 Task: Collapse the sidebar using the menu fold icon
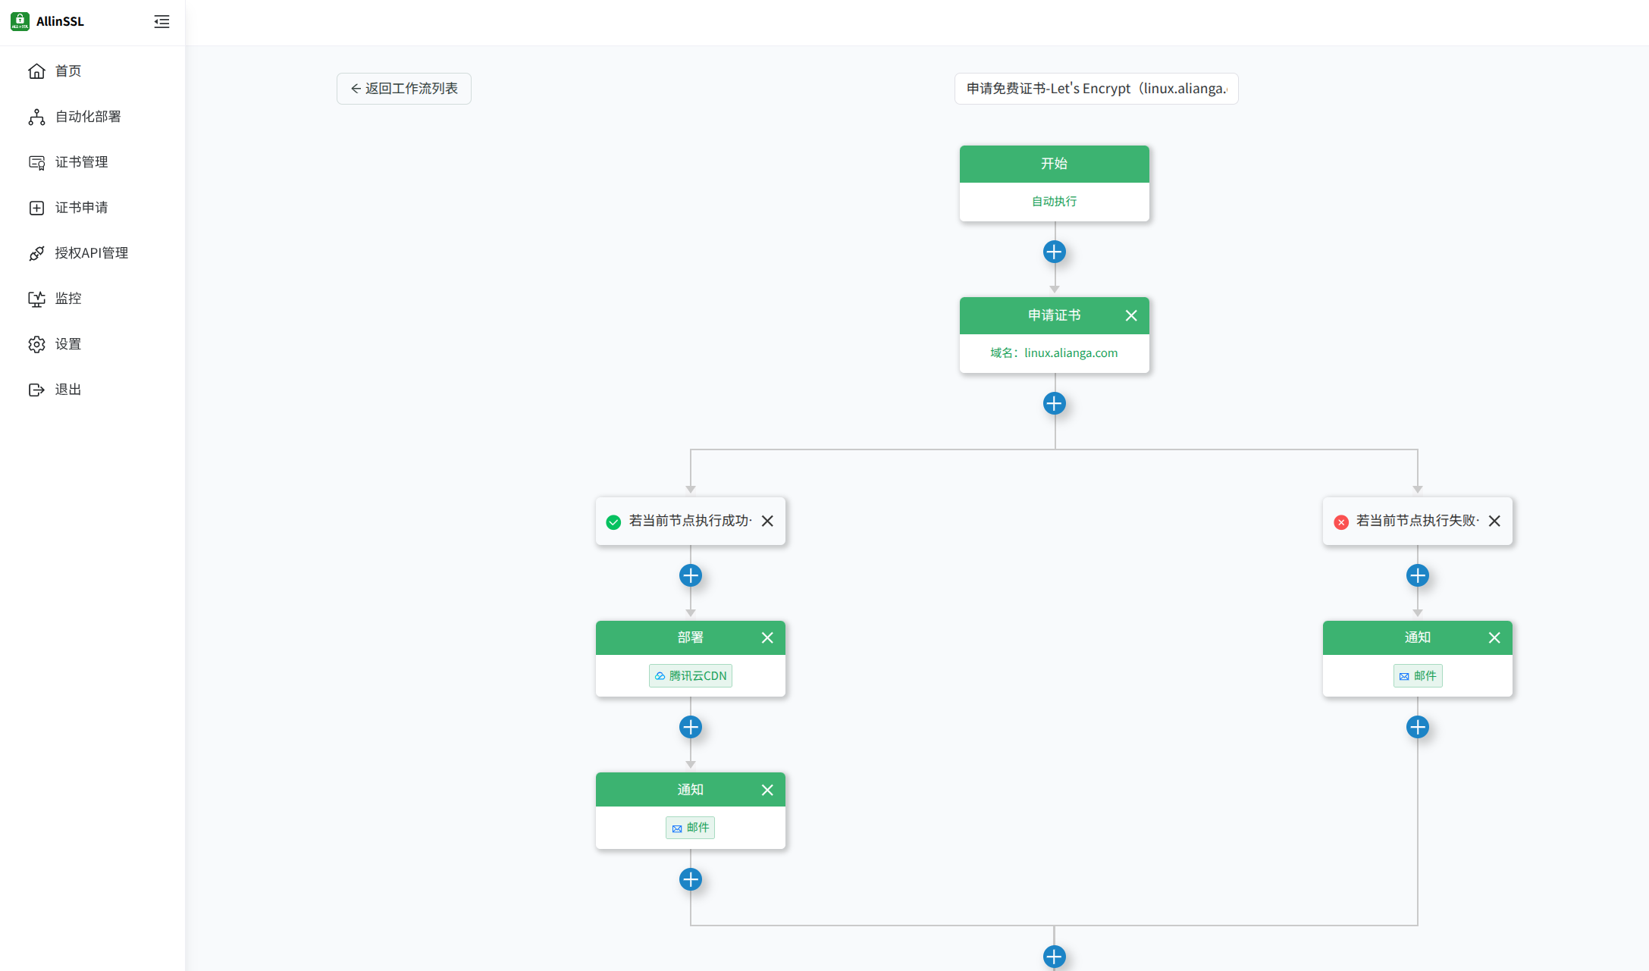[x=161, y=21]
